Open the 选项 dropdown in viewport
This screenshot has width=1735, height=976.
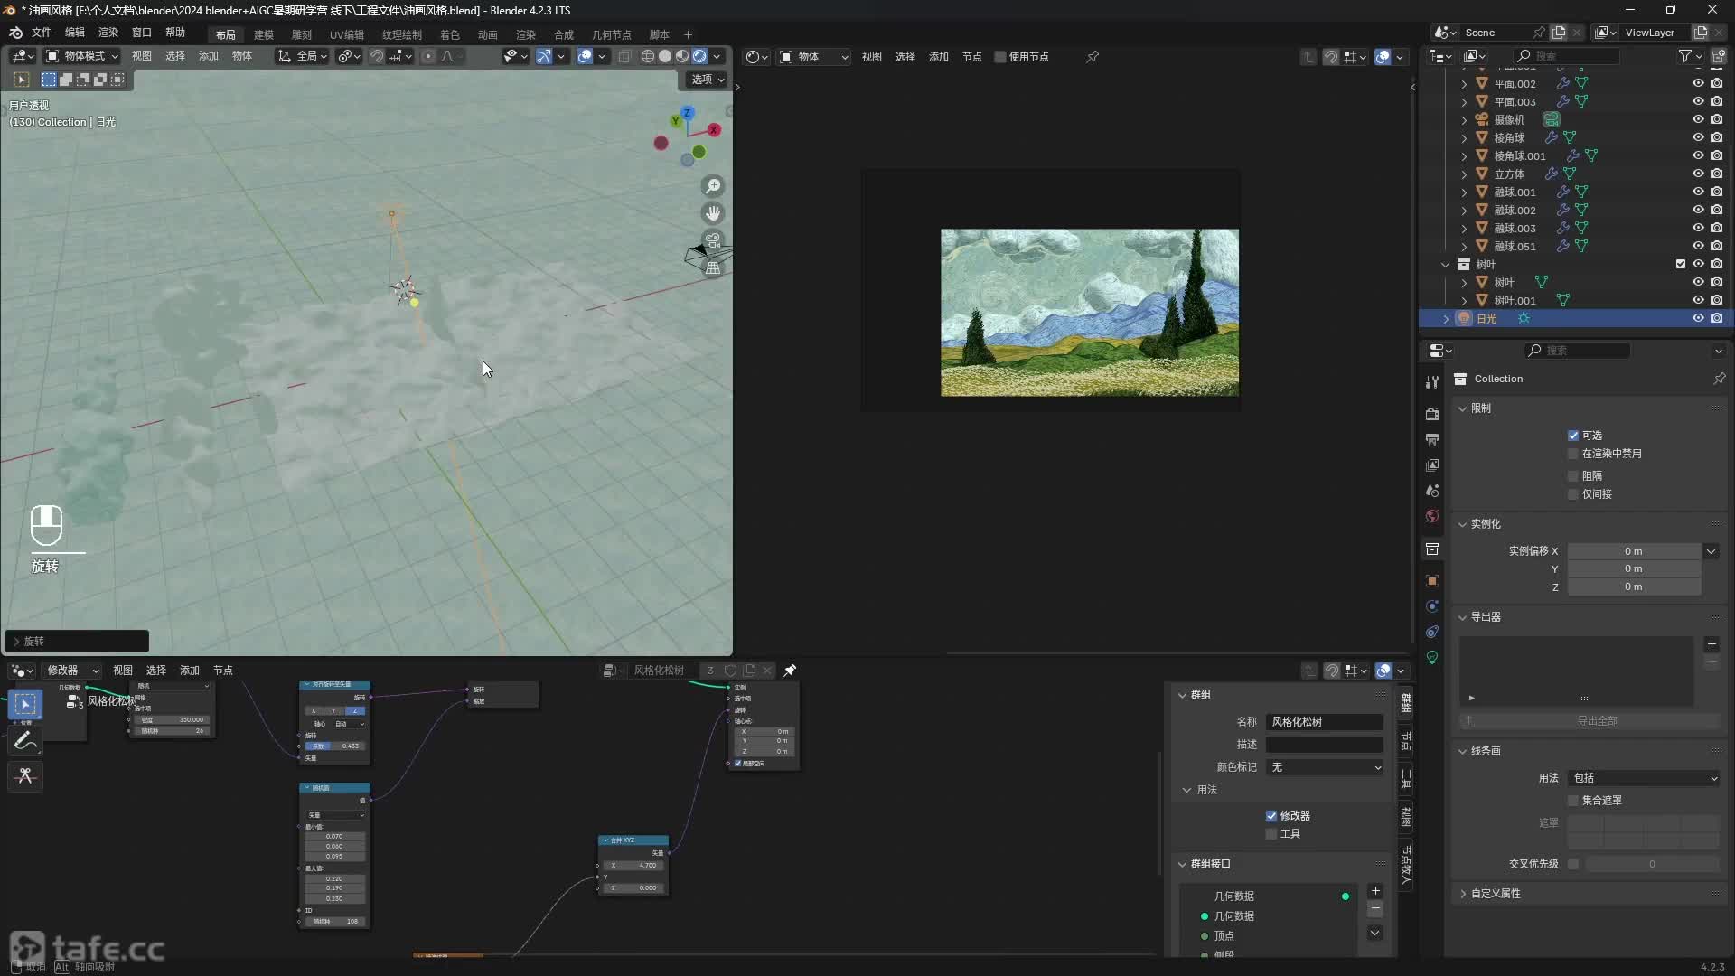pyautogui.click(x=708, y=80)
